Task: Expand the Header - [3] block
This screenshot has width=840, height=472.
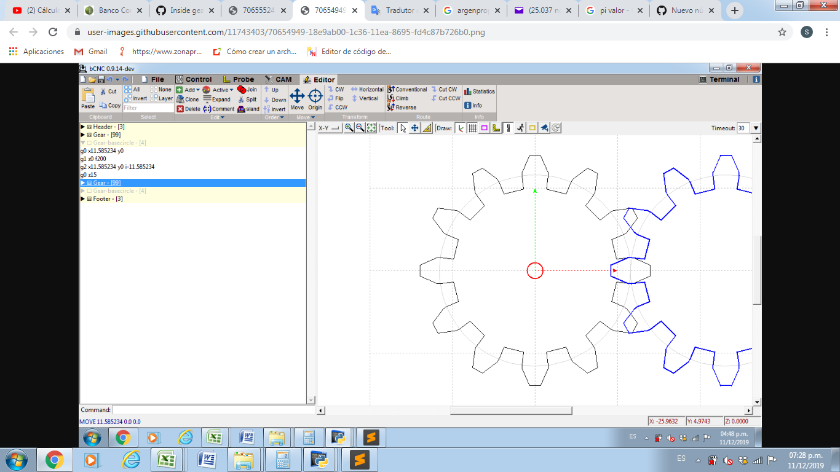Action: tap(83, 127)
